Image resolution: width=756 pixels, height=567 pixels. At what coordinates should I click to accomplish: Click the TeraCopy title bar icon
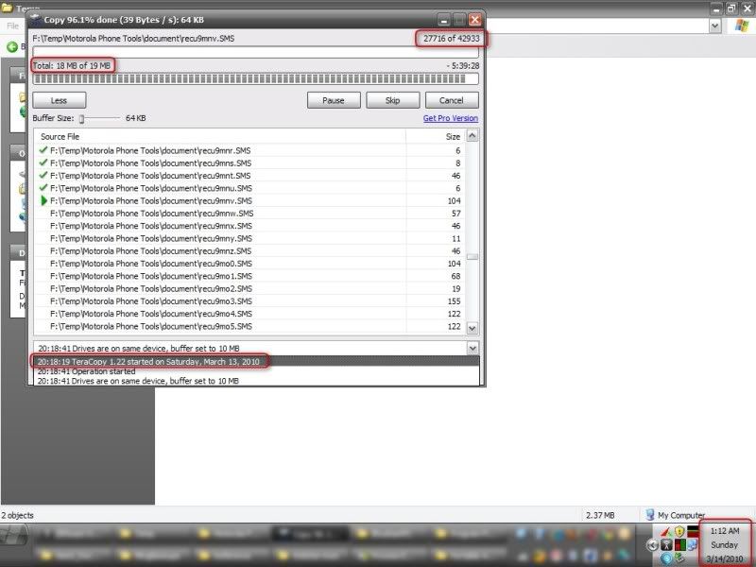[x=35, y=19]
